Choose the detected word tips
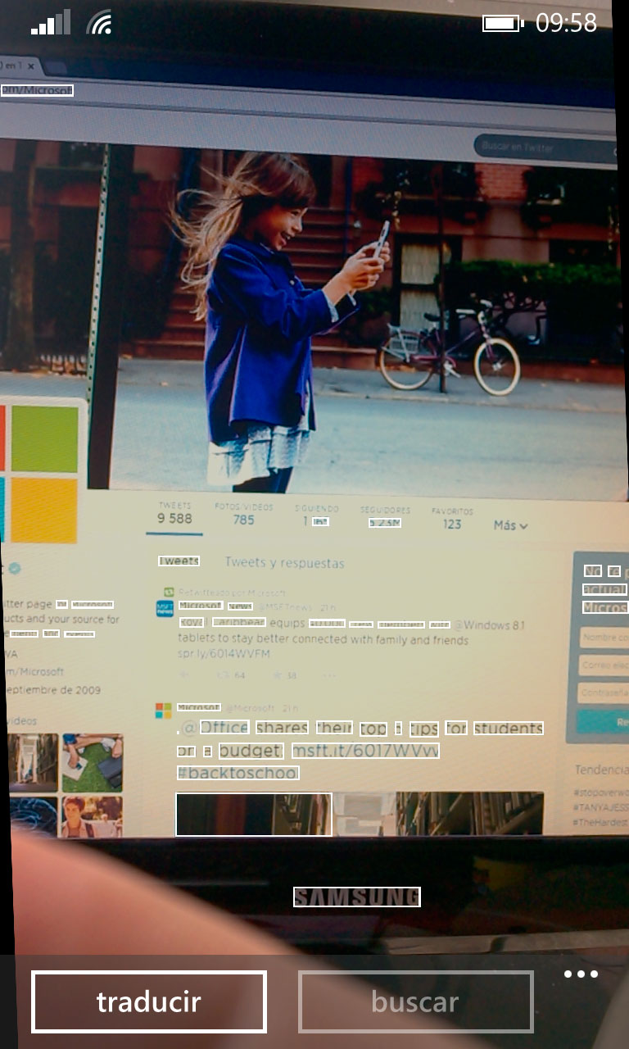The height and width of the screenshot is (1049, 629). pyautogui.click(x=423, y=728)
